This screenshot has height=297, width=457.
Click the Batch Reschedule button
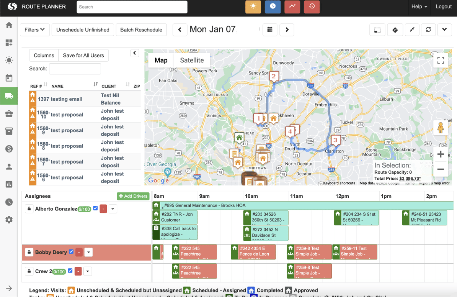coord(141,30)
